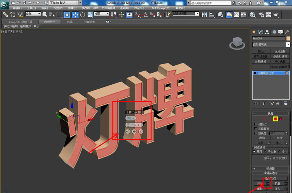Enable the 按角度 checkbox
The width and height of the screenshot is (292, 193).
256,133
